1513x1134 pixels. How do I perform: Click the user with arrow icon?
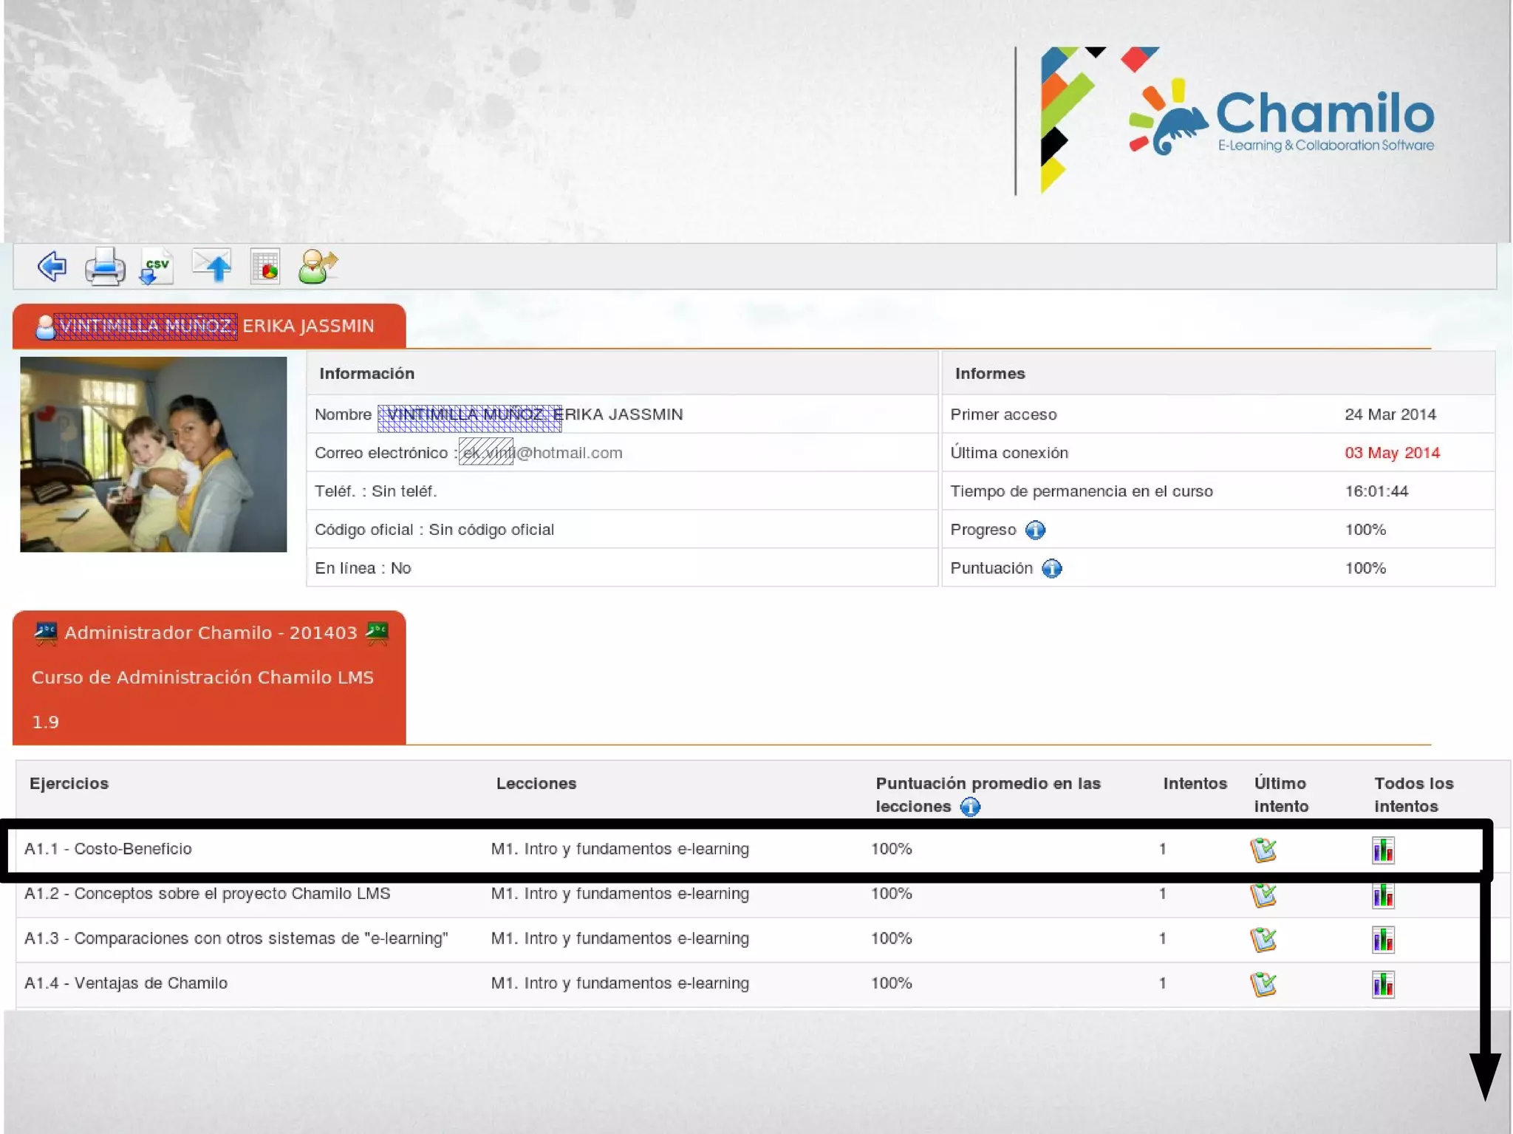click(318, 266)
